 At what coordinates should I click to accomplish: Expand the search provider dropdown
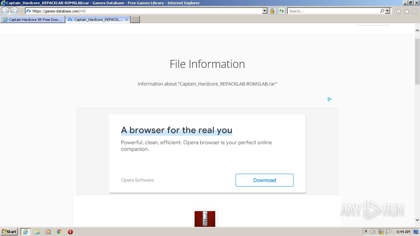pyautogui.click(x=388, y=11)
